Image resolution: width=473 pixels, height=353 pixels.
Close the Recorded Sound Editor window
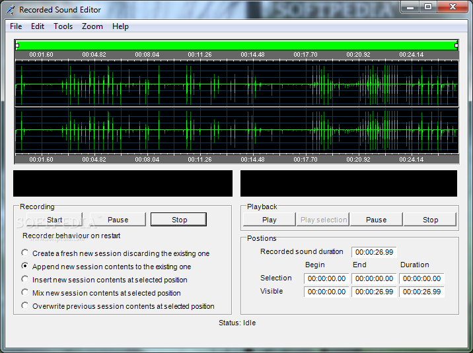pyautogui.click(x=453, y=7)
